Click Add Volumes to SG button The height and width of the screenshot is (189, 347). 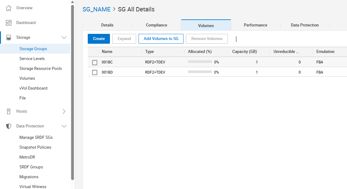pos(161,39)
